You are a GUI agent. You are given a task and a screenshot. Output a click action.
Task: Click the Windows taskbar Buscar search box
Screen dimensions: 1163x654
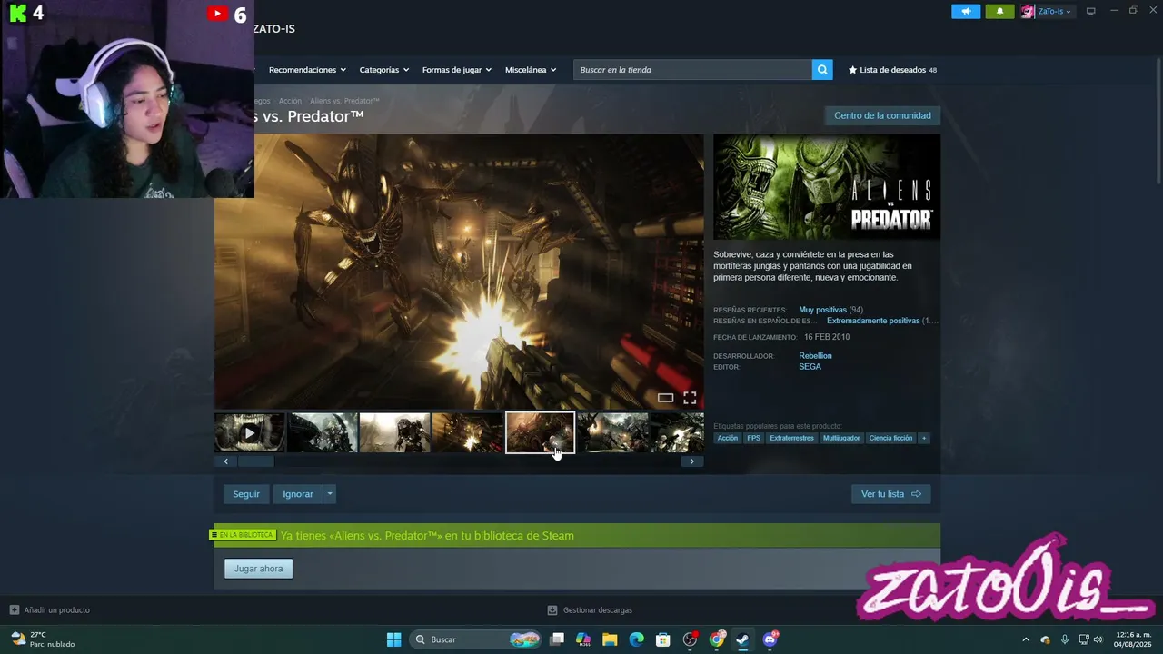(475, 639)
